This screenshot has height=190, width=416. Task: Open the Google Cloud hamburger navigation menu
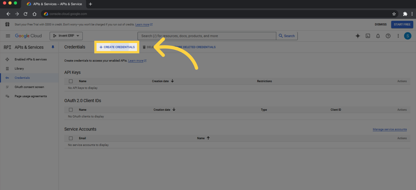coord(8,36)
